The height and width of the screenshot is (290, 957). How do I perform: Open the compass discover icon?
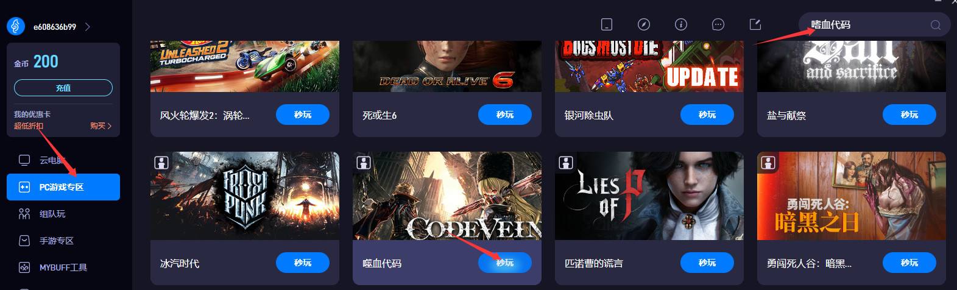point(644,24)
